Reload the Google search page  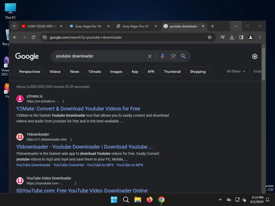[x=33, y=37]
